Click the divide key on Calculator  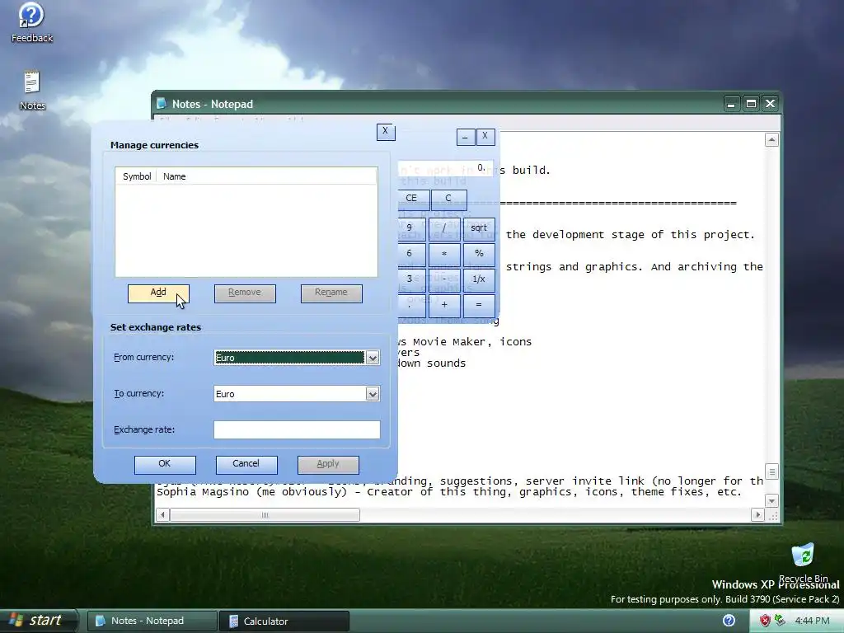pyautogui.click(x=444, y=228)
